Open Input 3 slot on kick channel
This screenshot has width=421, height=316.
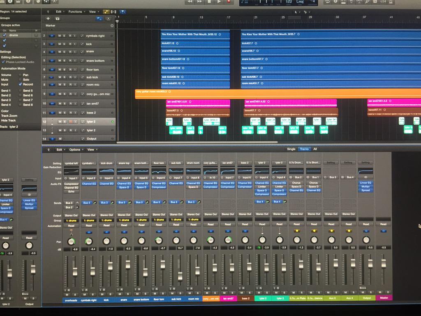109,178
